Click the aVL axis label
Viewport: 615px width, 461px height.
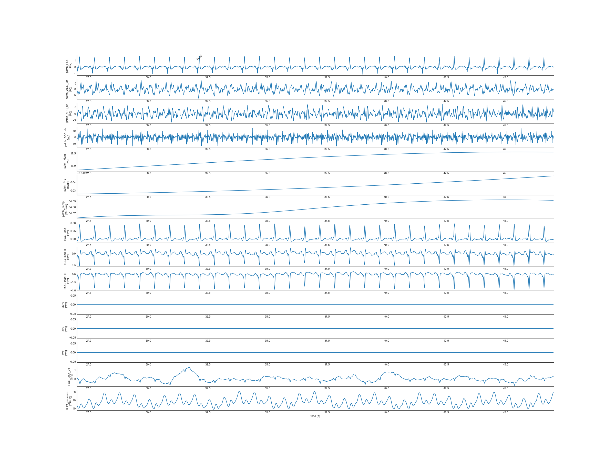pos(65,329)
